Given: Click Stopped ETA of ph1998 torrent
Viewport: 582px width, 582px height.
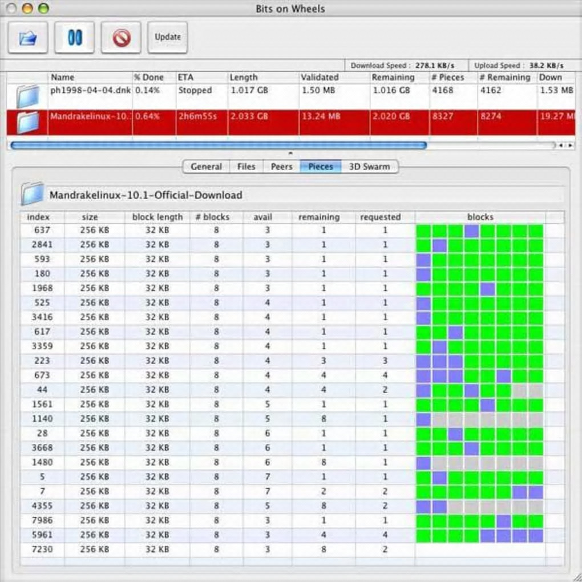Looking at the screenshot, I should coord(195,90).
